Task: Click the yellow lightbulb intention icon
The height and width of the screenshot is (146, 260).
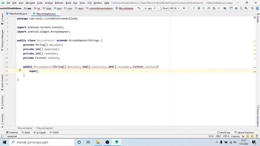Action: tap(20, 70)
